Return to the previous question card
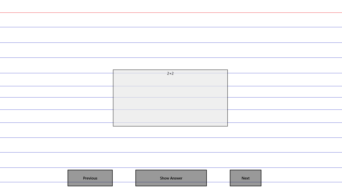Screen dimensions: 342x192 [x=90, y=178]
